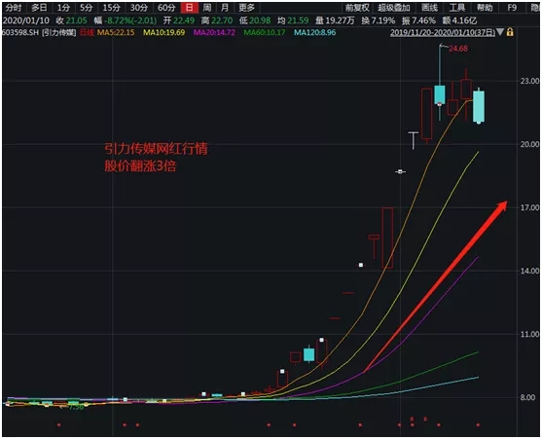This screenshot has height=439, width=542.
Task: Open the 画线 drawing tools
Action: [x=430, y=8]
